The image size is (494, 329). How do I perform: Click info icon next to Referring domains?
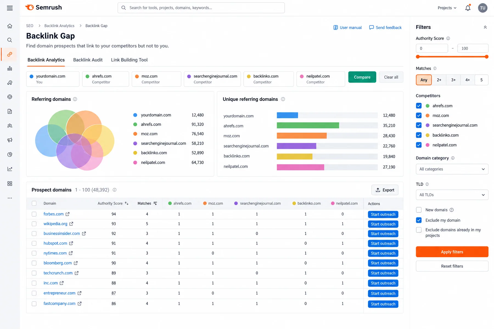tap(75, 99)
